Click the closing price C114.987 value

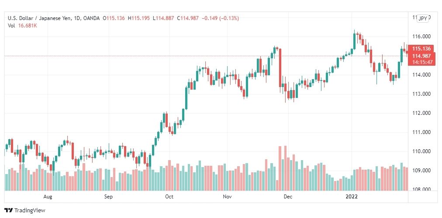188,18
